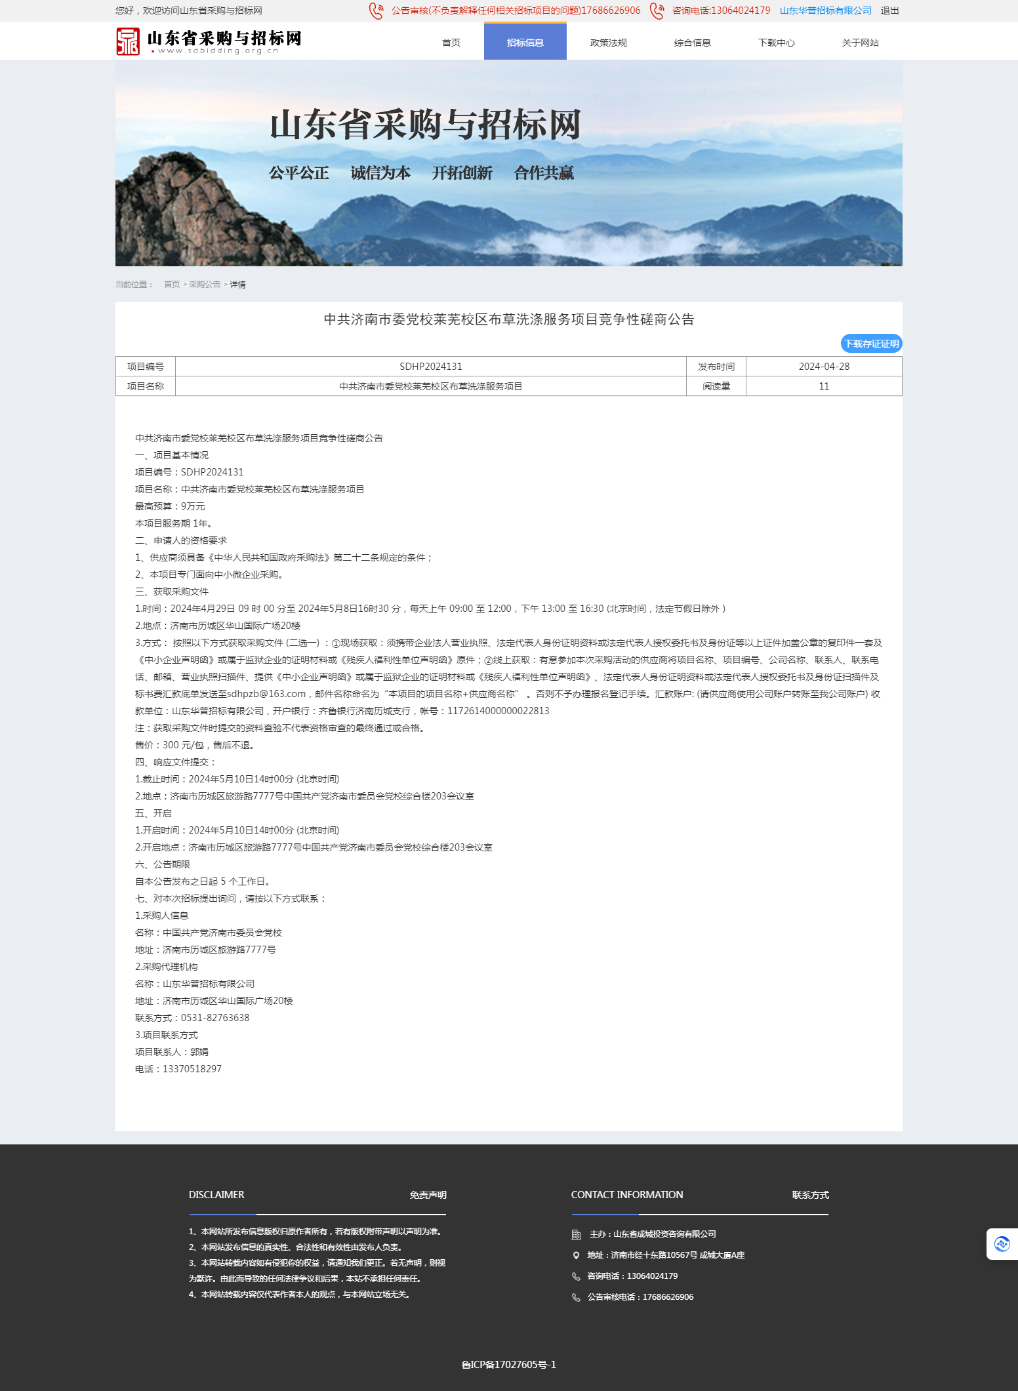This screenshot has width=1018, height=1391.
Task: Click the footer consultation phone icon
Action: pyautogui.click(x=576, y=1276)
